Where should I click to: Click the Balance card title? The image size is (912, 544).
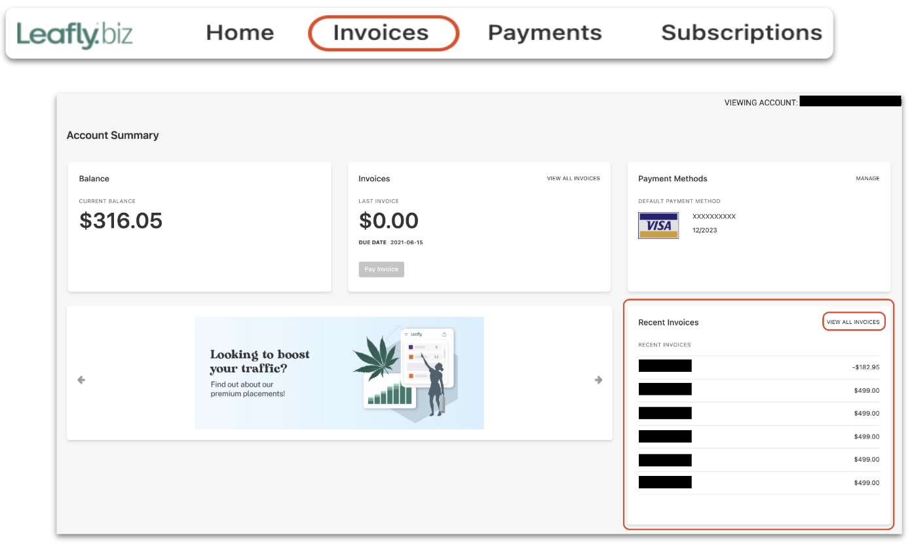(94, 179)
